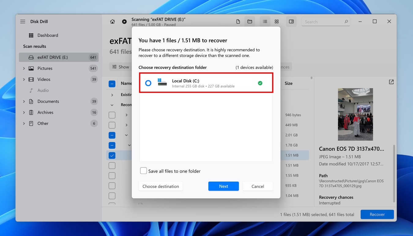
Task: Check the box for the 946 bytes row
Action: (112, 115)
